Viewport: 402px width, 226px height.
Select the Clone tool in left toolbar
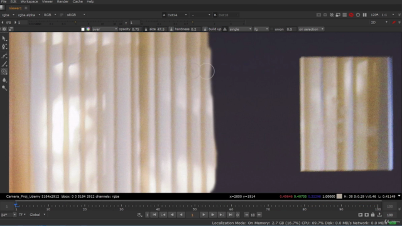(4, 72)
